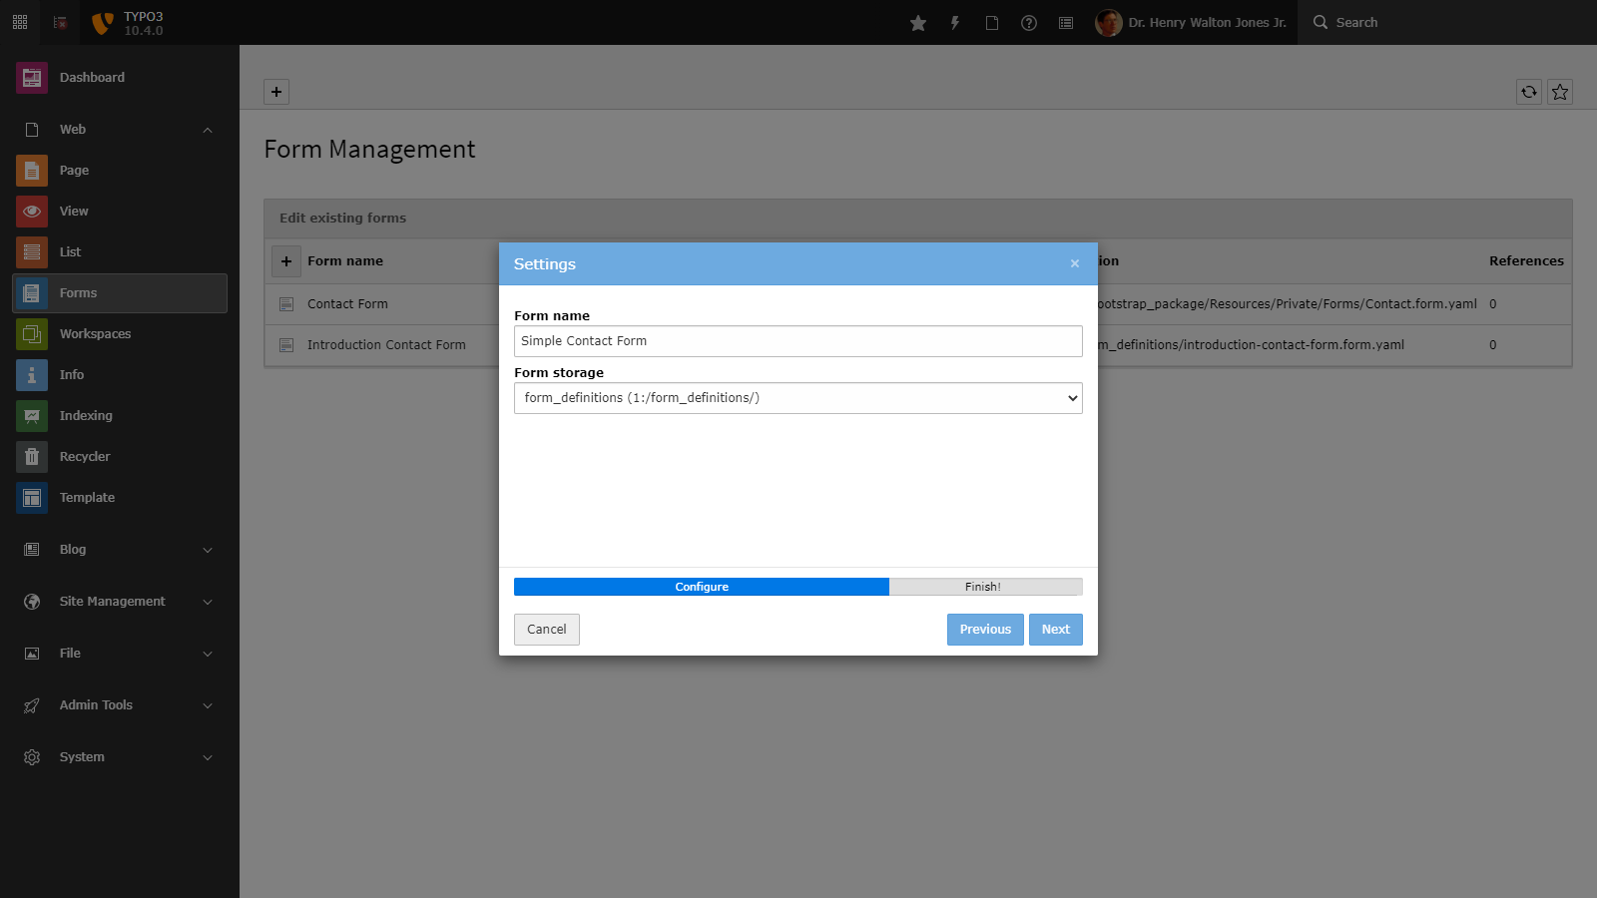The image size is (1597, 898).
Task: Open the Page module icon in sidebar
Action: (x=31, y=170)
